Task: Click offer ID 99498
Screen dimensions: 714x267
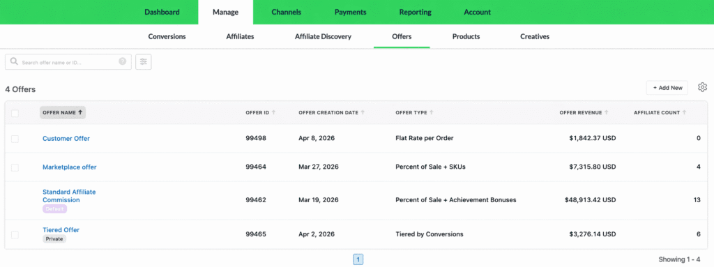Action: coord(256,139)
